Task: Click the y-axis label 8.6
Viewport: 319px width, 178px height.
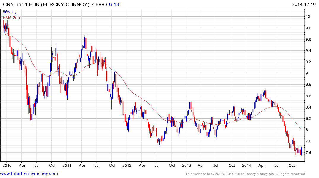Action: [308, 96]
